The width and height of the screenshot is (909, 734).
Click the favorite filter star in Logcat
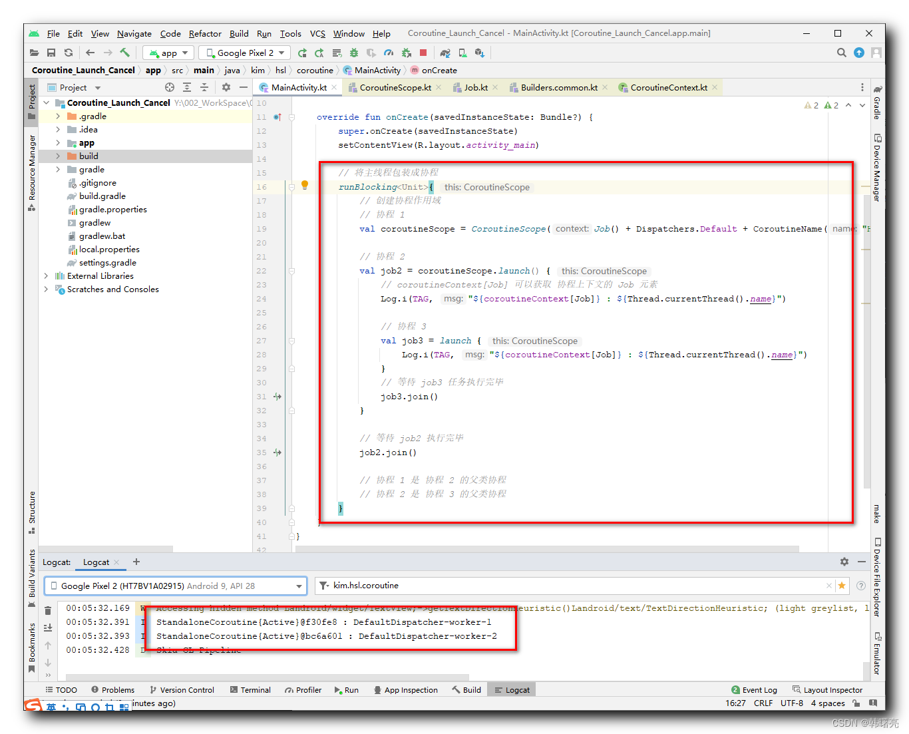(842, 586)
